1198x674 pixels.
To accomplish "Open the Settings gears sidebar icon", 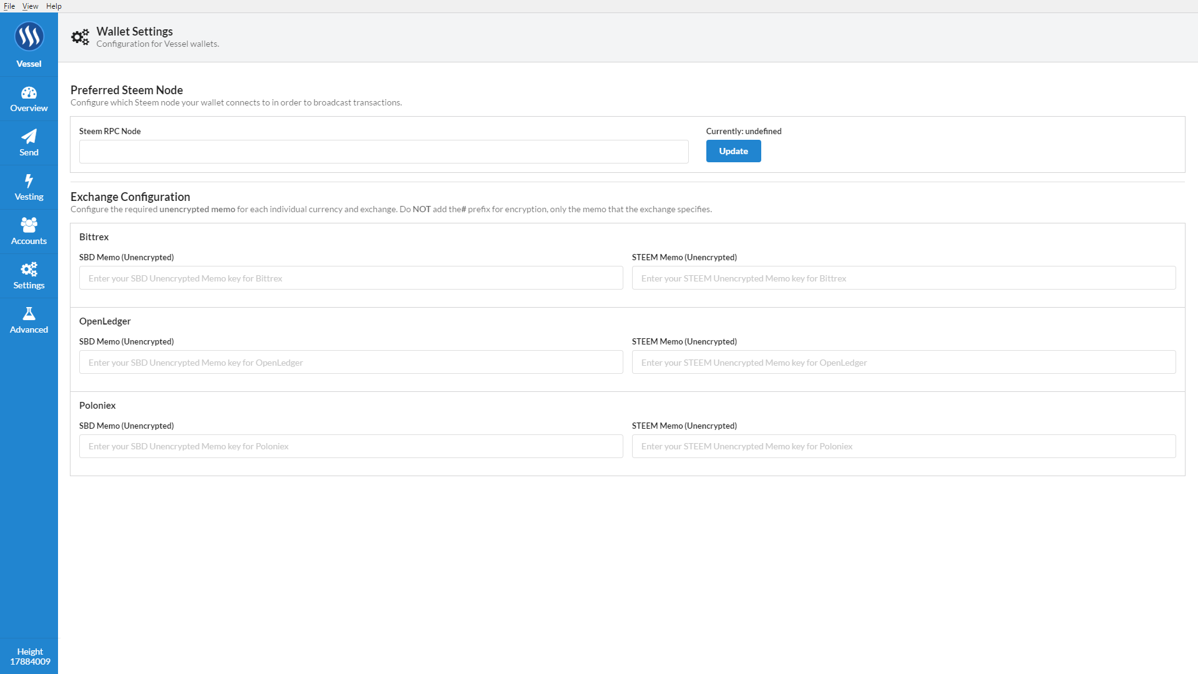I will pos(29,269).
